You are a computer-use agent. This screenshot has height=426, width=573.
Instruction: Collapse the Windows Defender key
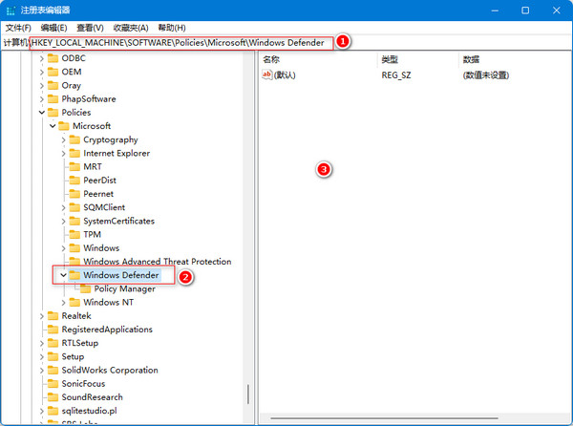[x=64, y=275]
